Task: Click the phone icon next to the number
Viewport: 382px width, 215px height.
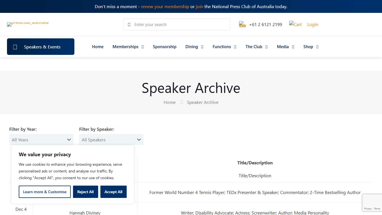Action: click(x=242, y=24)
